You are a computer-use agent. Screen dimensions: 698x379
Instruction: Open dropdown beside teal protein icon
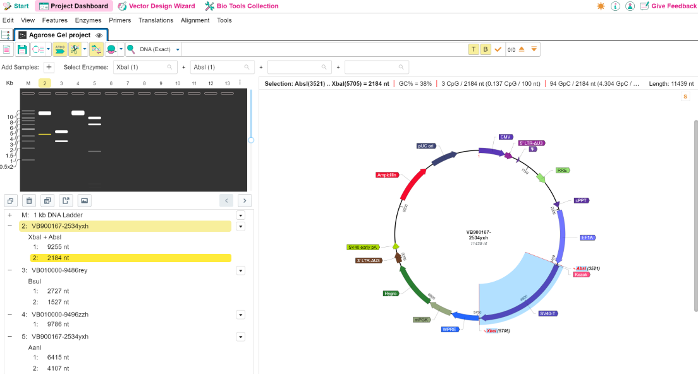121,49
